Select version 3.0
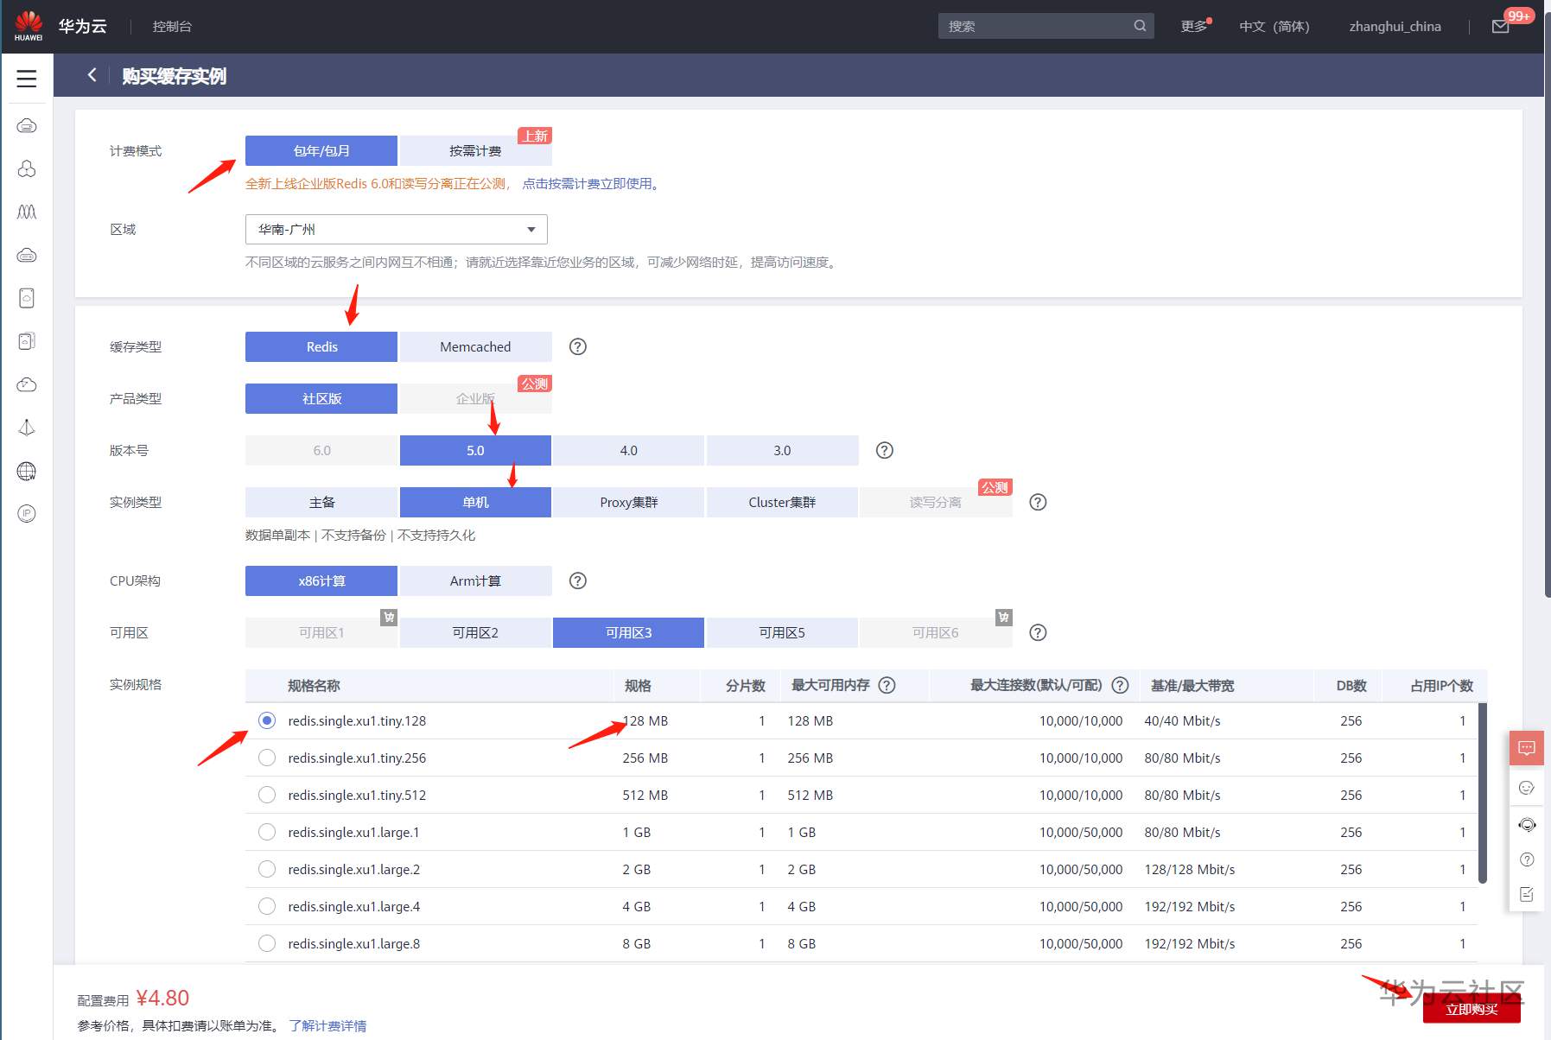Image resolution: width=1551 pixels, height=1040 pixels. [x=783, y=450]
